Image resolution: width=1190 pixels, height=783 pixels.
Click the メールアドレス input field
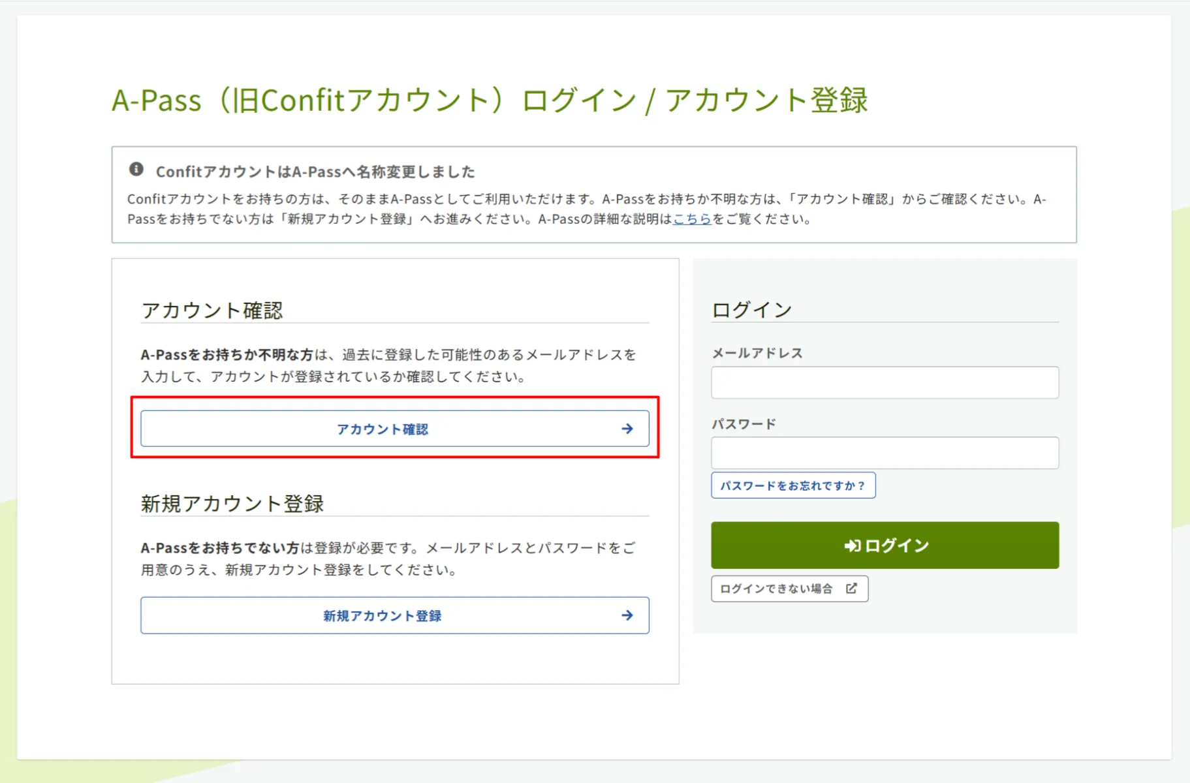click(x=884, y=382)
